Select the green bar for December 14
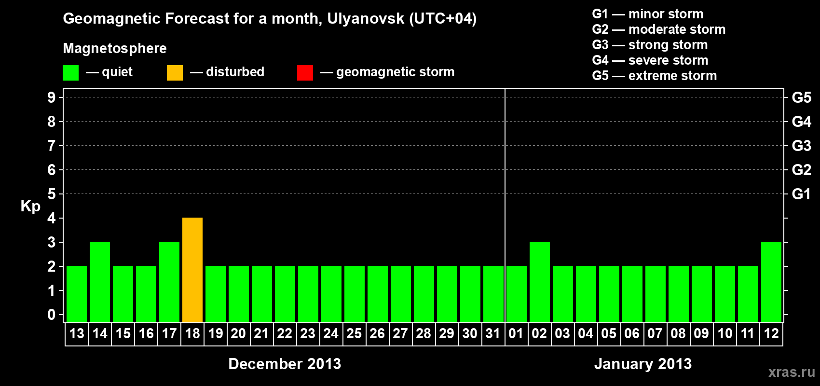 [x=100, y=282]
